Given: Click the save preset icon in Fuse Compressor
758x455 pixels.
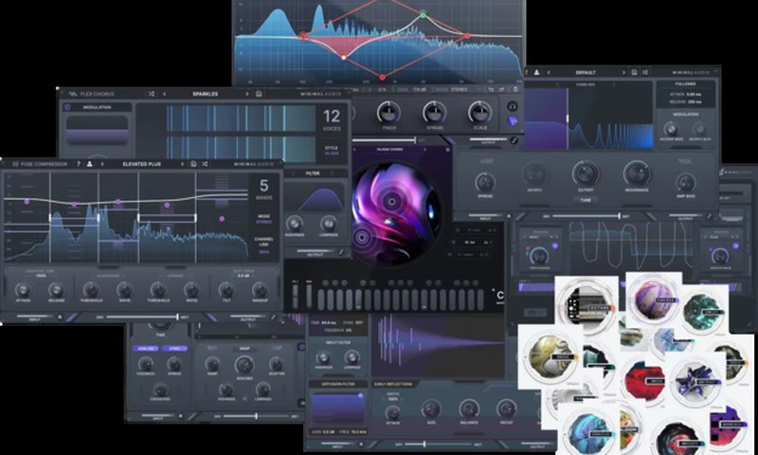Looking at the screenshot, I should (193, 164).
